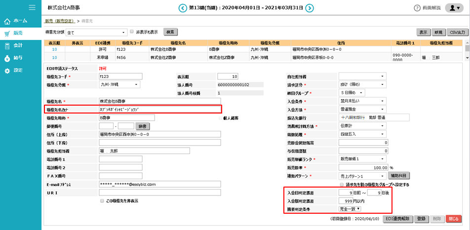Click the 得意先名 input field
This screenshot has width=470, height=230.
pyautogui.click(x=160, y=101)
